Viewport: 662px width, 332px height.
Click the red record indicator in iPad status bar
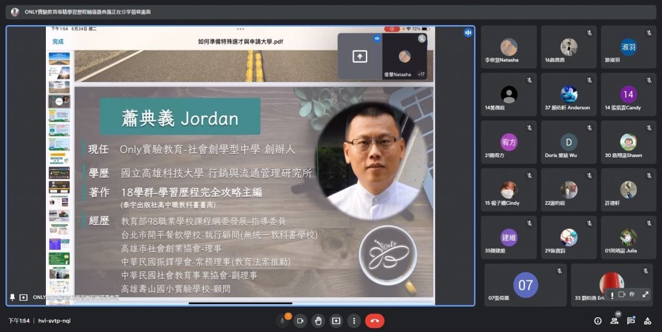[392, 29]
